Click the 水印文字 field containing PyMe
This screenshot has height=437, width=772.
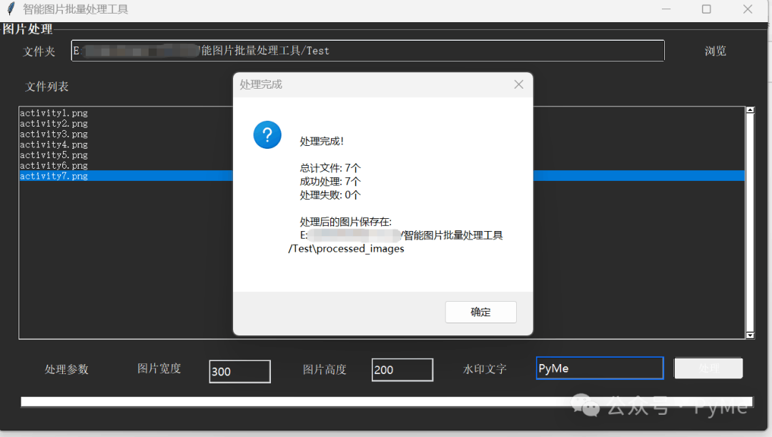coord(599,368)
